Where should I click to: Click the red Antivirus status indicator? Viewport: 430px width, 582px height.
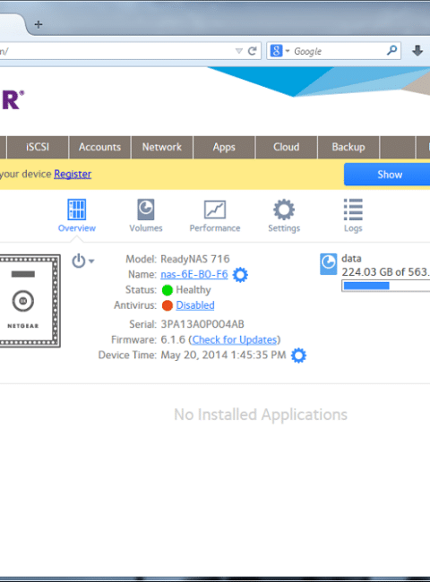point(168,305)
